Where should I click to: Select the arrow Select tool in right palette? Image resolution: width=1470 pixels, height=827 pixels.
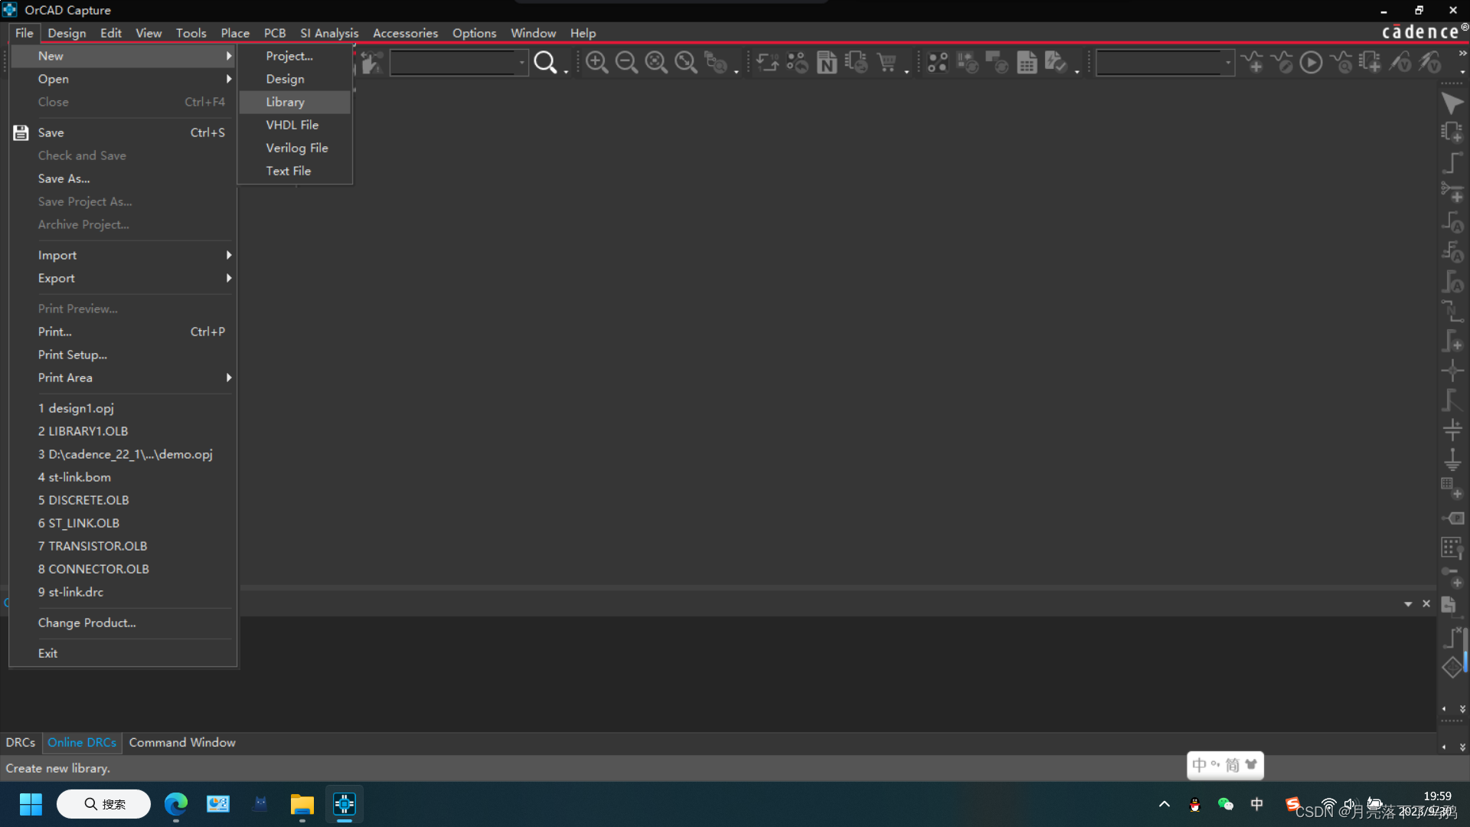(1452, 103)
